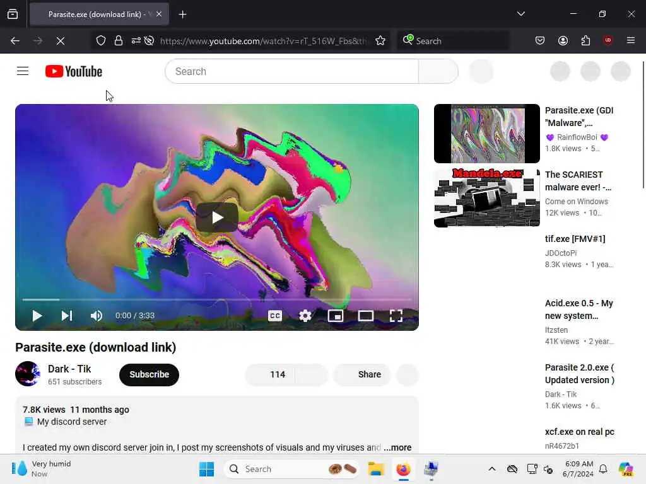Open the Pocket save icon
This screenshot has width=646, height=484.
(540, 40)
